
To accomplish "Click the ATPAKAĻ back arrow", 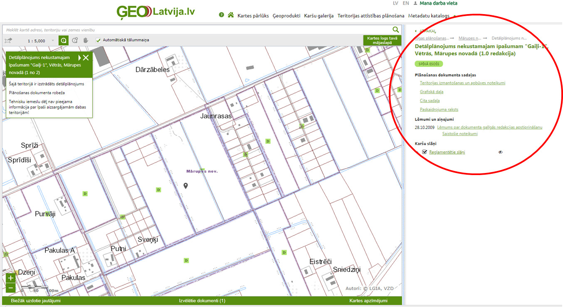I will coord(425,31).
